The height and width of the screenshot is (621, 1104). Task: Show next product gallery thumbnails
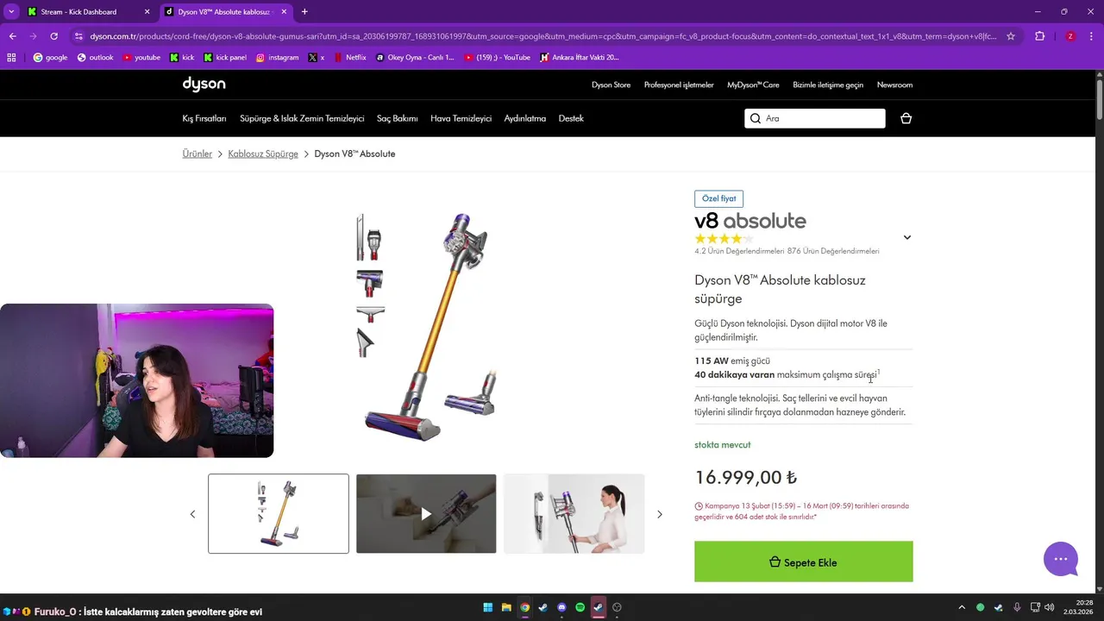coord(660,514)
